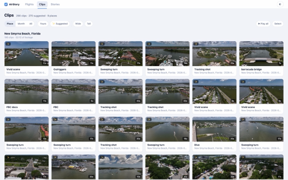The image size is (288, 180).
Task: Click the 6s duration badge on FBC clip
Action: [92, 101]
